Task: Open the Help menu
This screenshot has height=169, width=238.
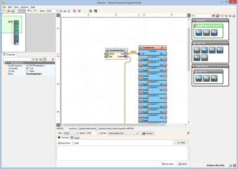Action: click(x=33, y=7)
